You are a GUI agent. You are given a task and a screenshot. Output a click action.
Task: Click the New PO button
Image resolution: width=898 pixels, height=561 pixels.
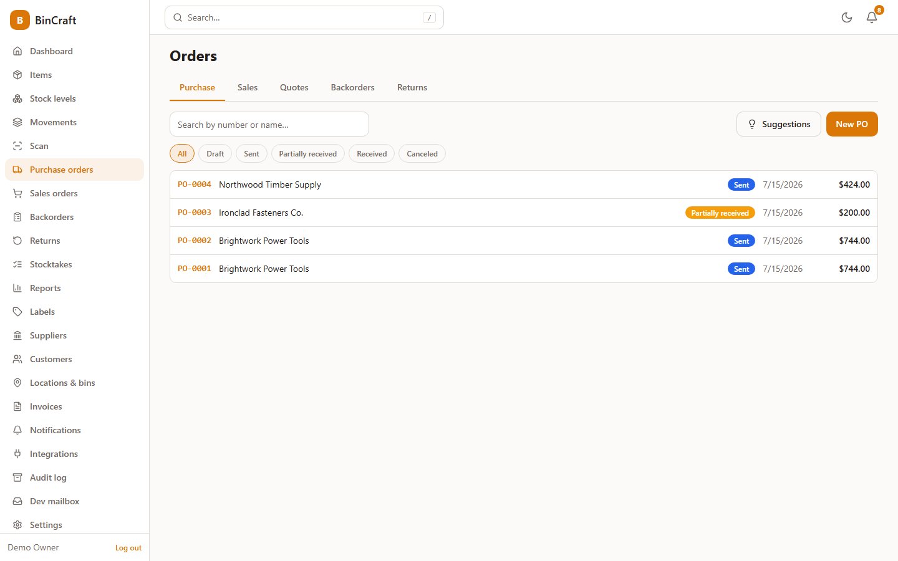(x=852, y=124)
